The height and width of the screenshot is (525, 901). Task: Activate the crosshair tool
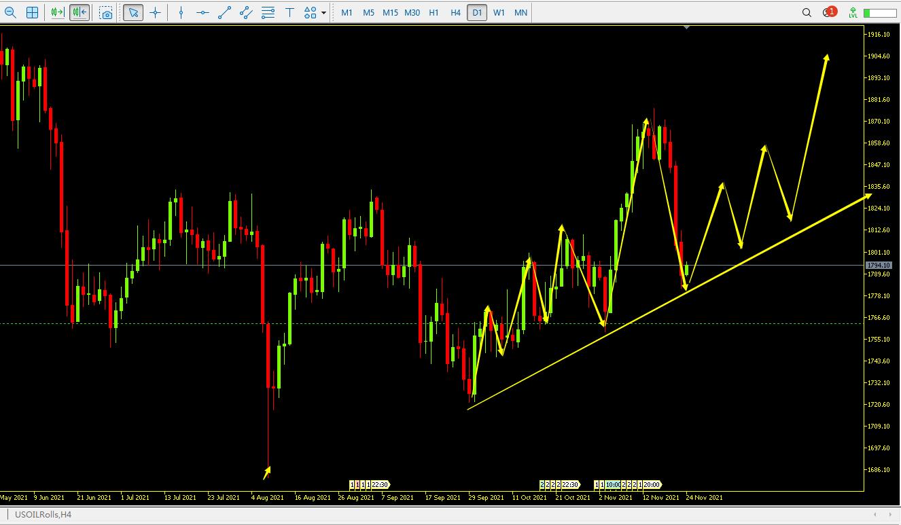[x=156, y=12]
